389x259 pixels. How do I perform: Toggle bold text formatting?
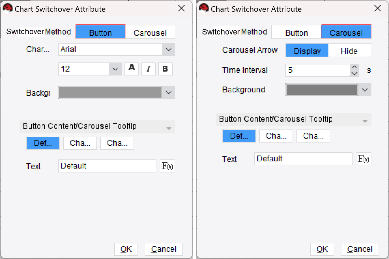click(166, 69)
